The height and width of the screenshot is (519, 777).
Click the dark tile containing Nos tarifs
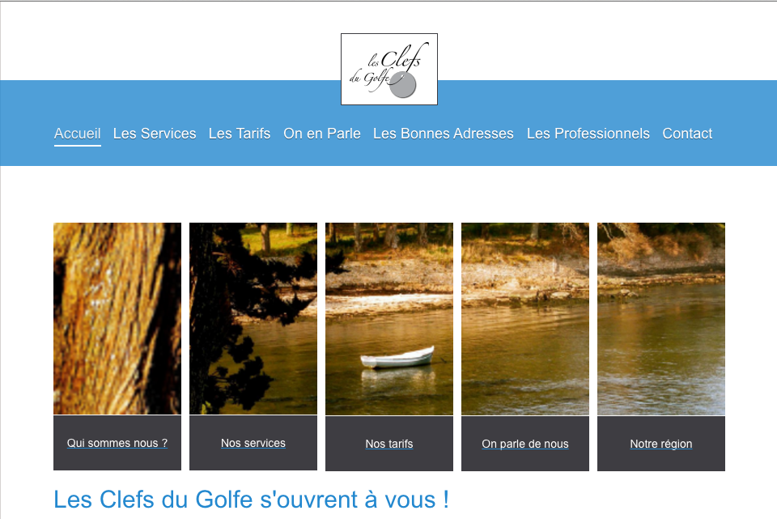click(389, 444)
